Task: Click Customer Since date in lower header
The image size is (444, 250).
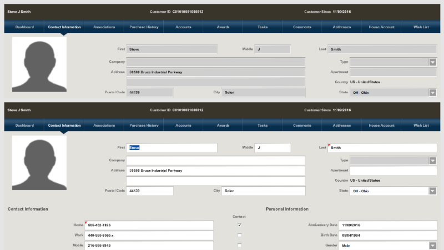Action: point(342,110)
